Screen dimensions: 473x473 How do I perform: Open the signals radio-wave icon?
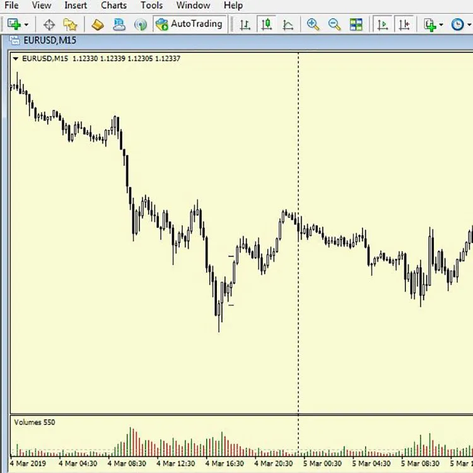141,25
